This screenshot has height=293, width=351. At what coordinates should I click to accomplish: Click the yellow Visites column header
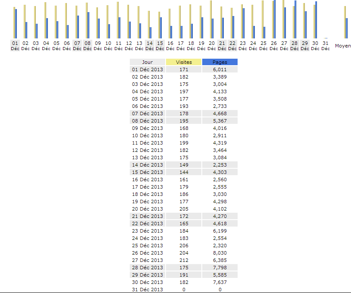pos(184,62)
